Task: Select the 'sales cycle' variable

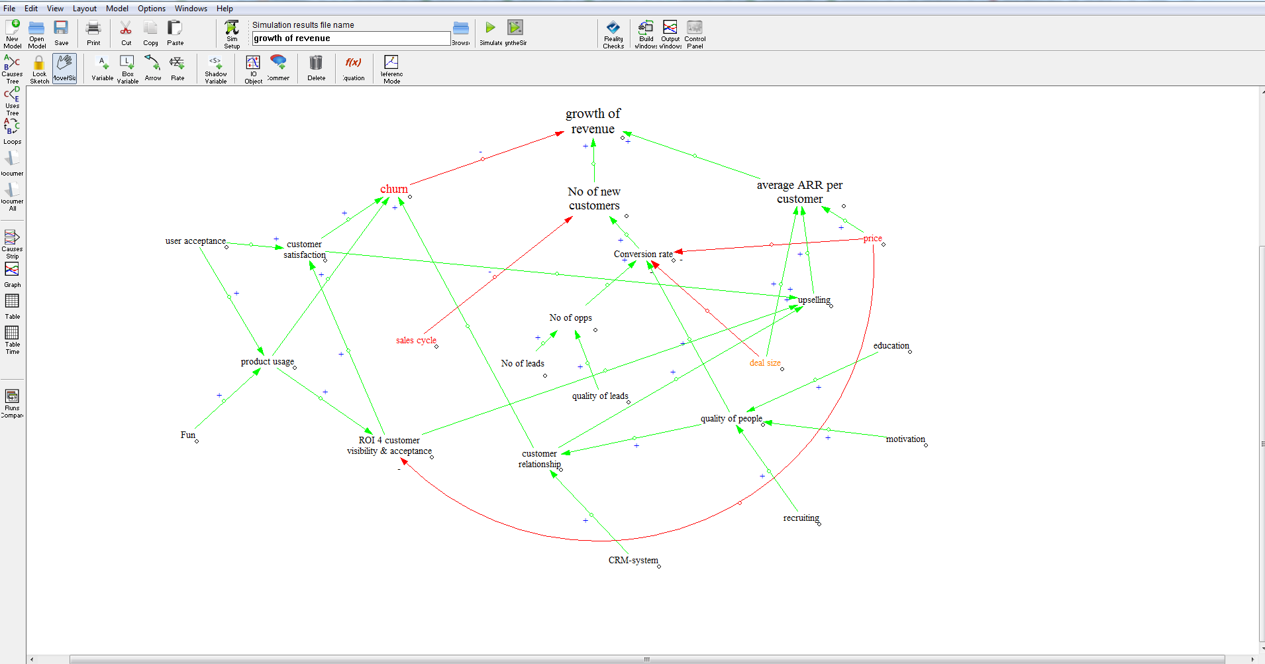Action: tap(416, 340)
